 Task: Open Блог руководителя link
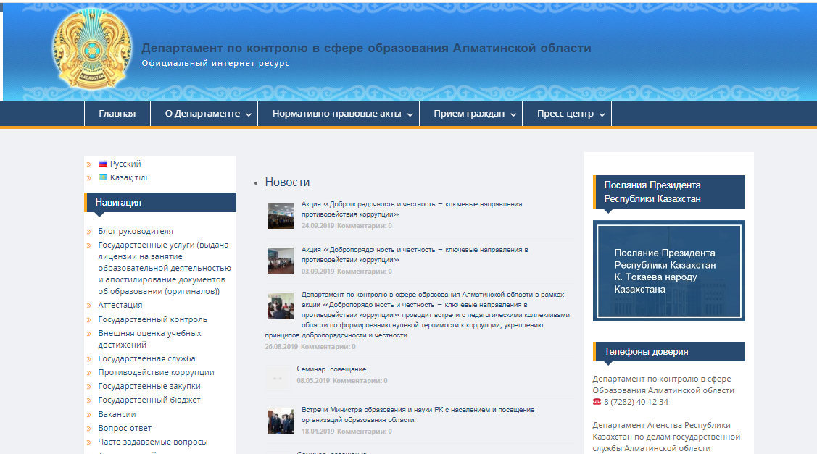point(136,231)
